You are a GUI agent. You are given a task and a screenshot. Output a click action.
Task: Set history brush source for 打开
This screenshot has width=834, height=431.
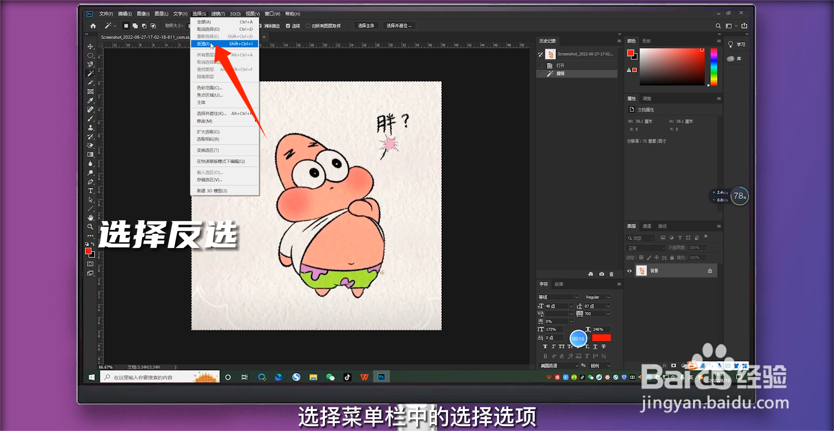coord(541,66)
